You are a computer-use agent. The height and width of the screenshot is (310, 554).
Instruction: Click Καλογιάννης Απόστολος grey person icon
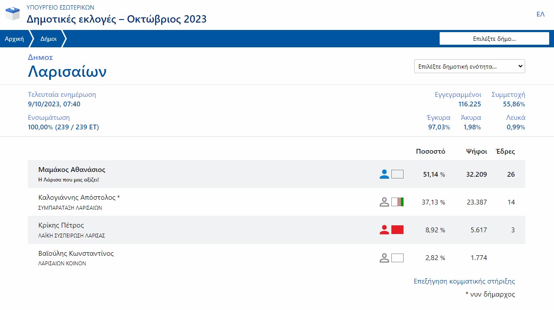384,202
